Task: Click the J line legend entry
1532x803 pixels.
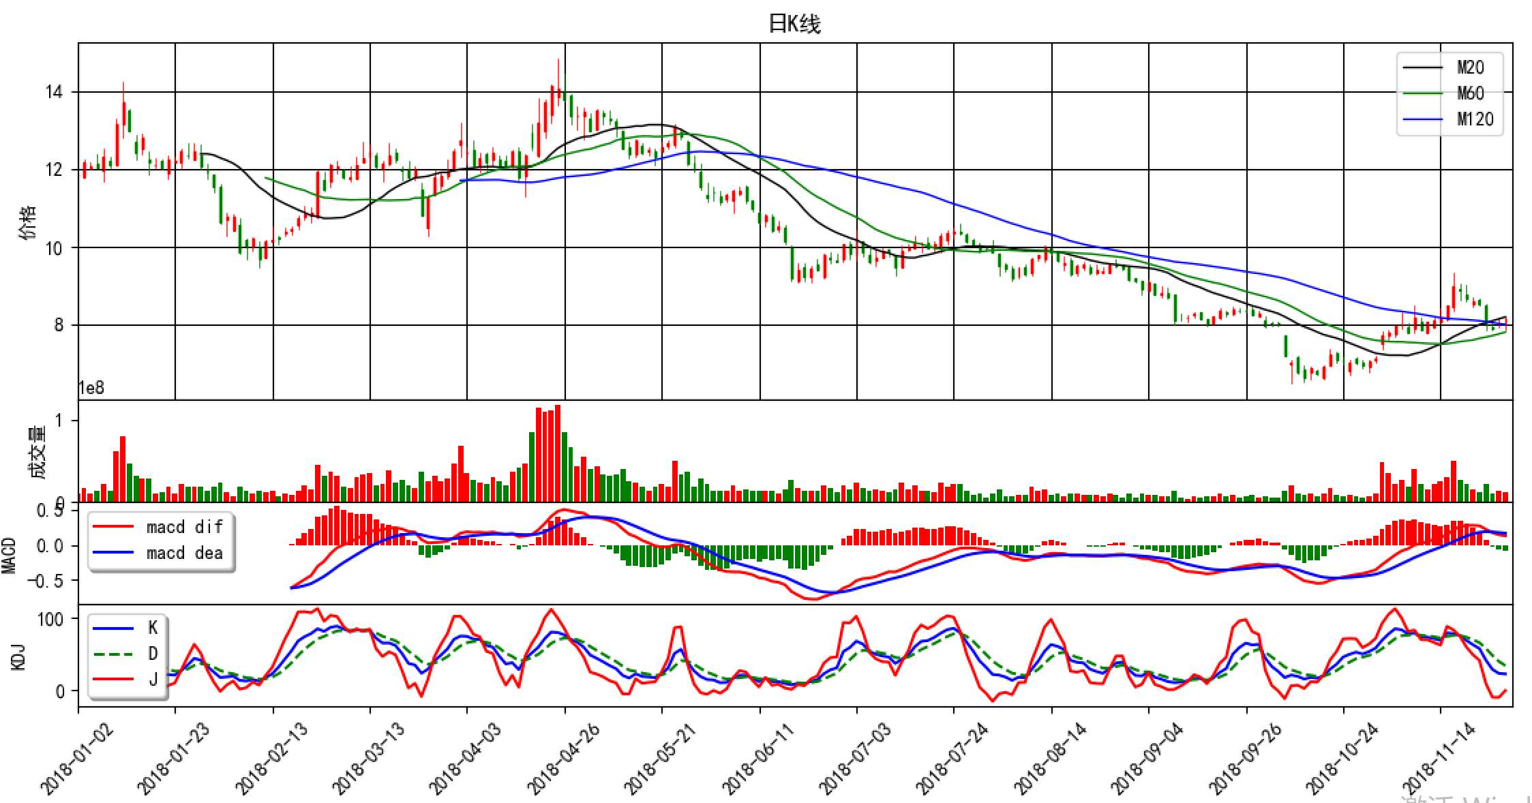Action: 153,679
